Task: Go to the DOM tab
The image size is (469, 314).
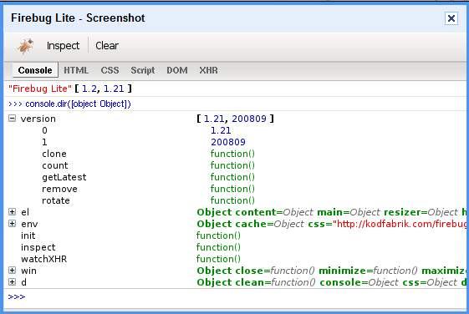Action: click(177, 70)
